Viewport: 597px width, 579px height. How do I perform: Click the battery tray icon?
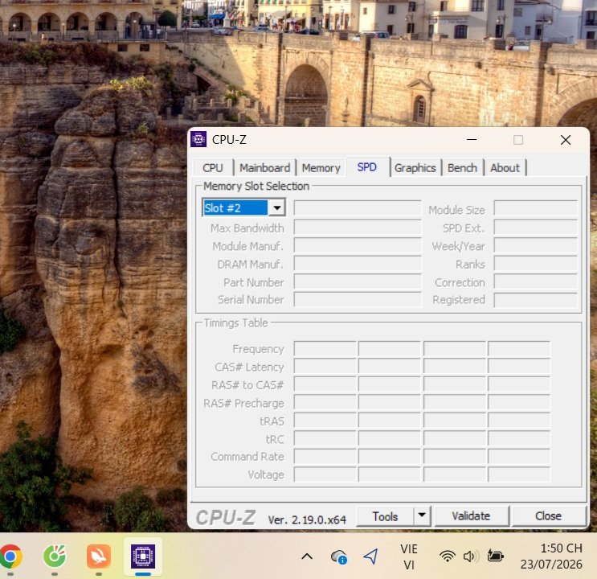(x=495, y=556)
